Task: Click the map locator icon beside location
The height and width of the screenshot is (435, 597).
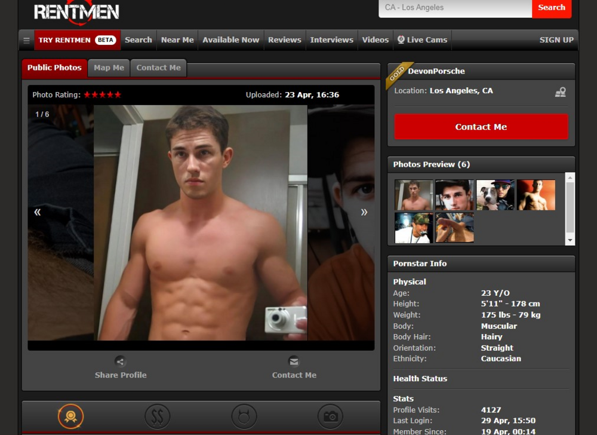Action: coord(560,92)
